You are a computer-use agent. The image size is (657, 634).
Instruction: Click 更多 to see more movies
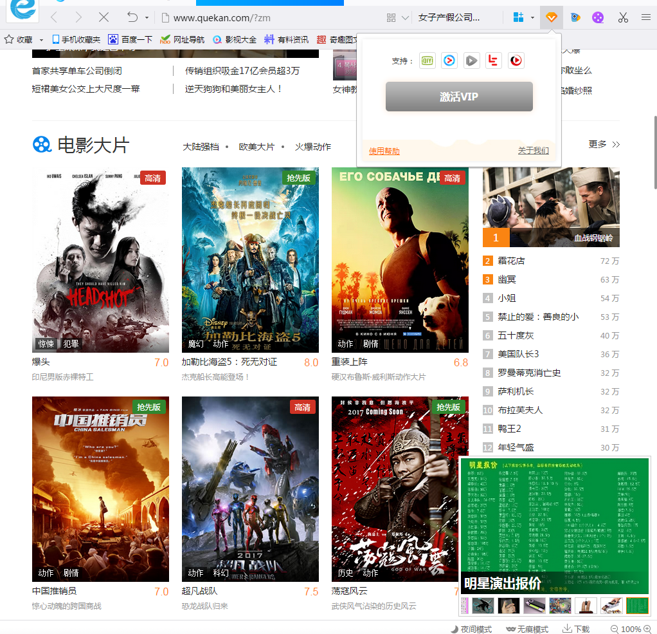point(604,144)
